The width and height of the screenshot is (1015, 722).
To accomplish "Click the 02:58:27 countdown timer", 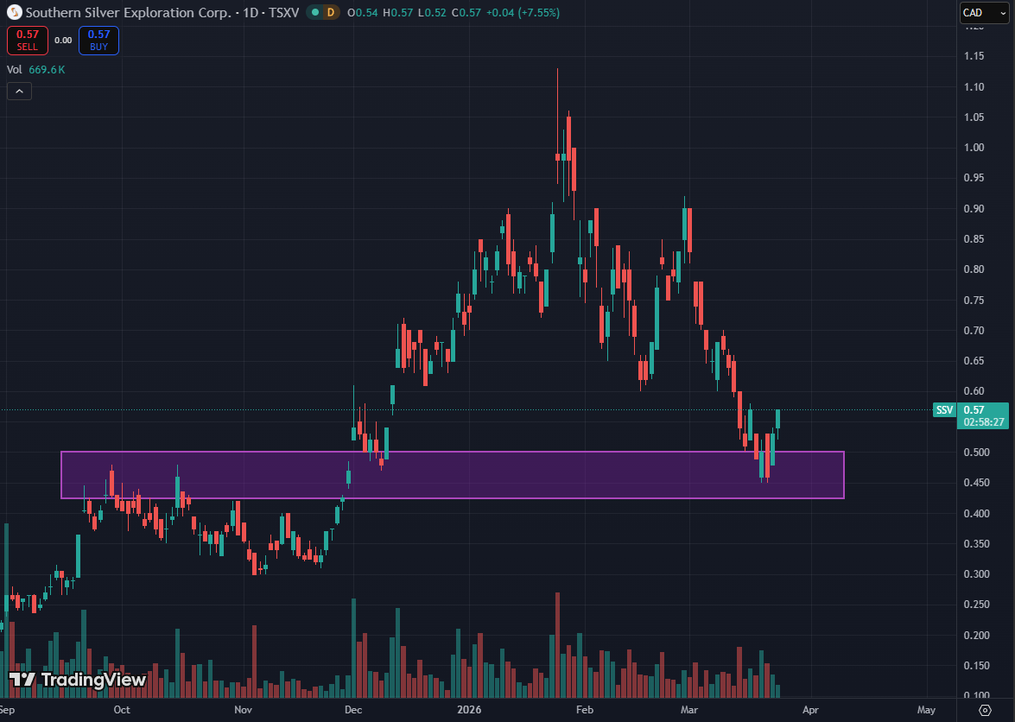I will (x=983, y=421).
